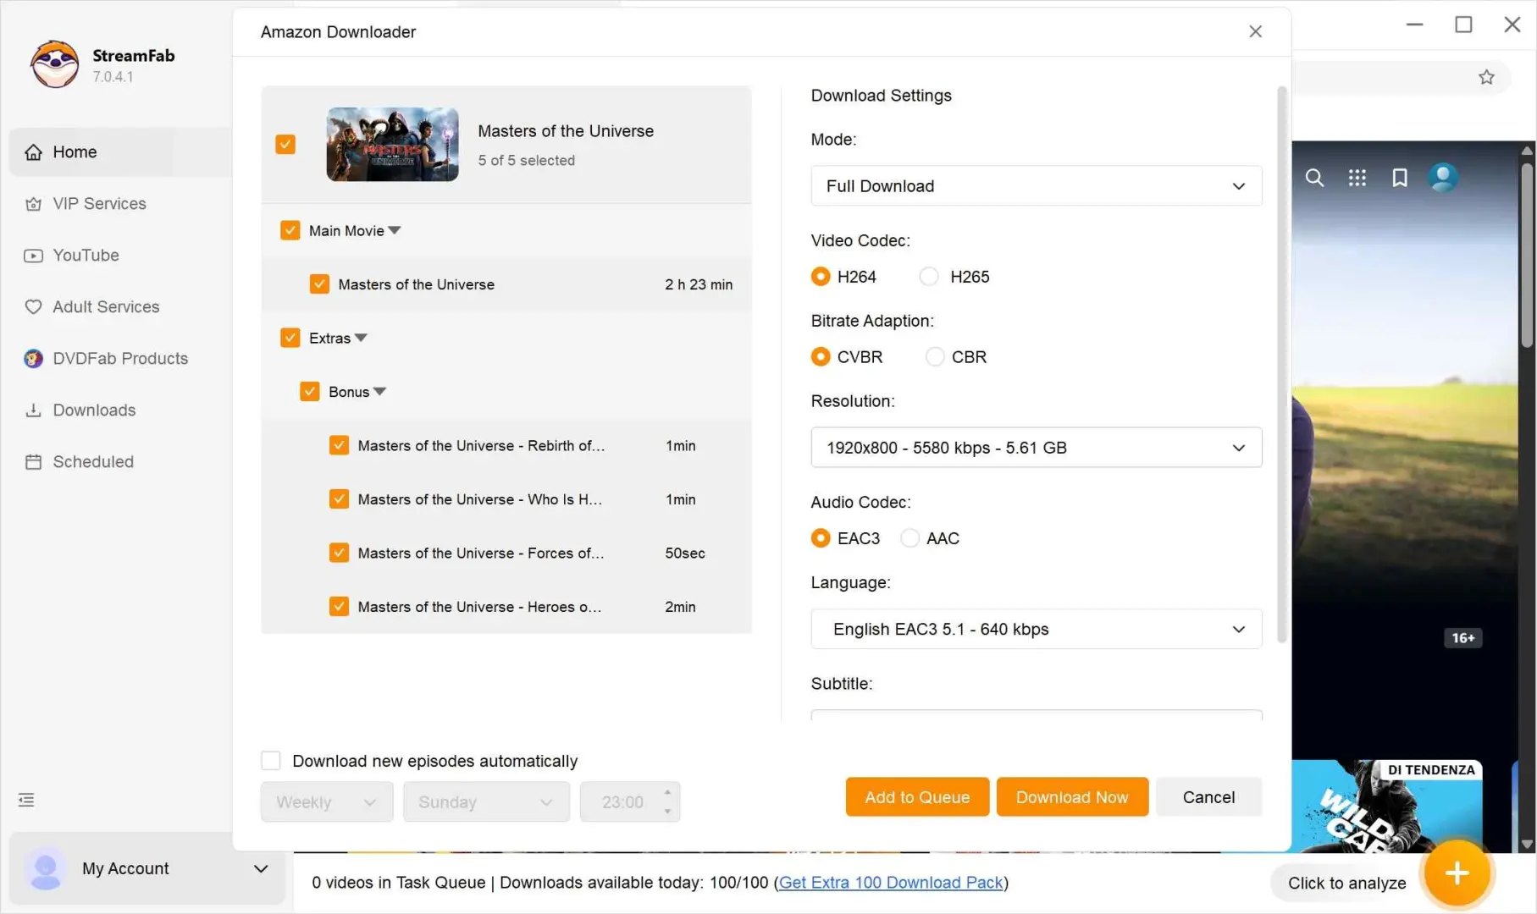This screenshot has width=1537, height=914.
Task: Select the AAC audio codec
Action: [909, 538]
